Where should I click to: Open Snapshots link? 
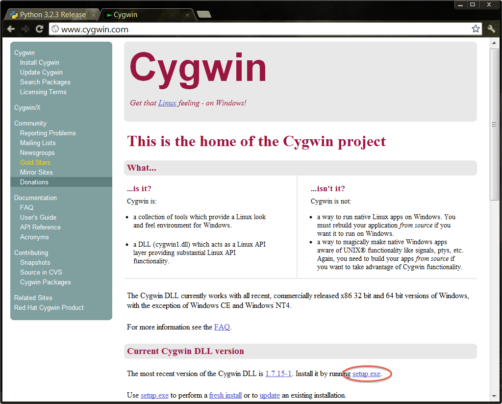pyautogui.click(x=35, y=262)
